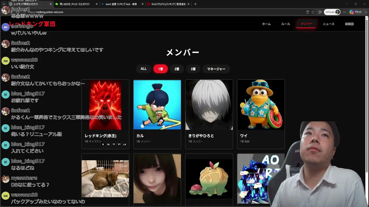Open the IG social link on レッドキング card
This screenshot has height=207, width=369.
108,144
